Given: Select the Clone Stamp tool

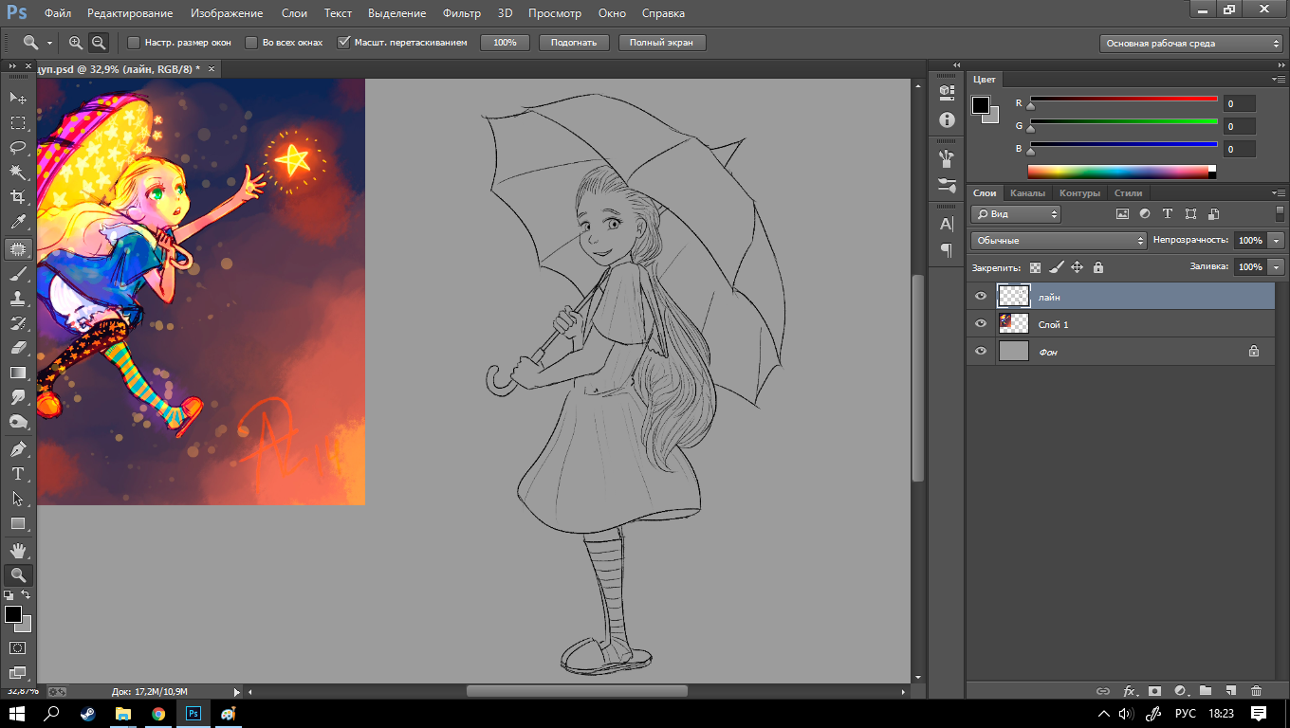Looking at the screenshot, I should coord(18,298).
